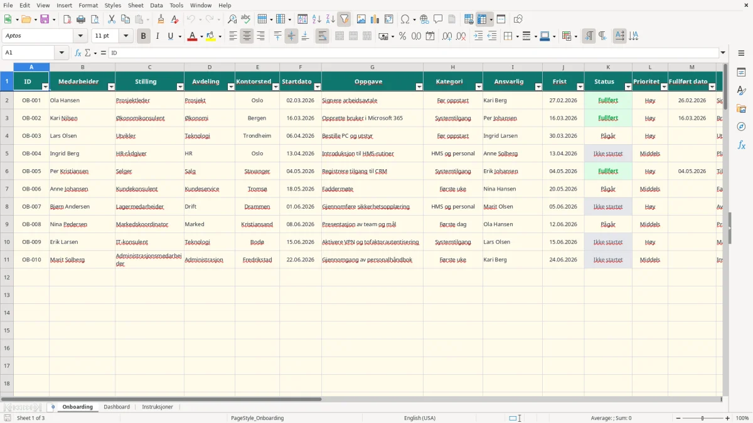Open the Kategori column filter dropdown
The width and height of the screenshot is (753, 423).
(x=479, y=87)
